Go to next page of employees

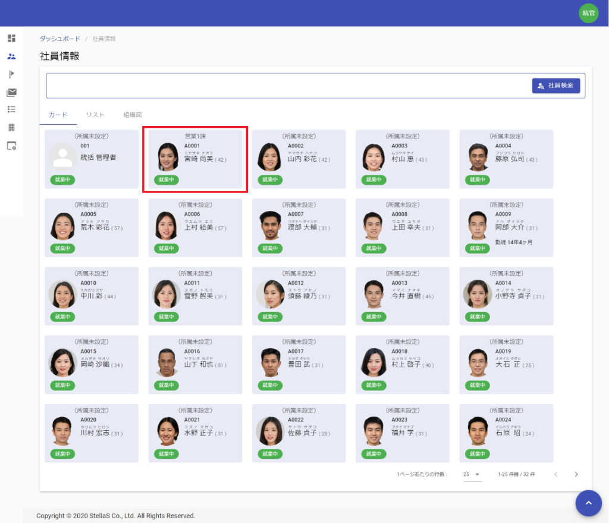click(x=576, y=474)
